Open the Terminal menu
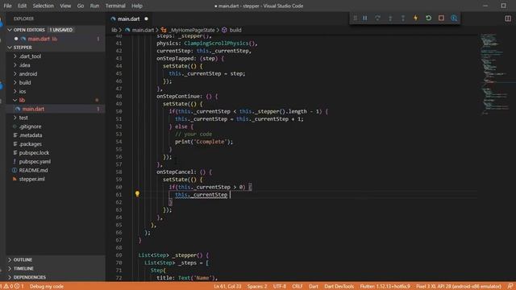This screenshot has width=516, height=290. (x=115, y=6)
